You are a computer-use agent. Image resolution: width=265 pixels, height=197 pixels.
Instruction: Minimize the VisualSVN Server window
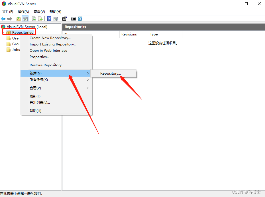pos(233,4)
